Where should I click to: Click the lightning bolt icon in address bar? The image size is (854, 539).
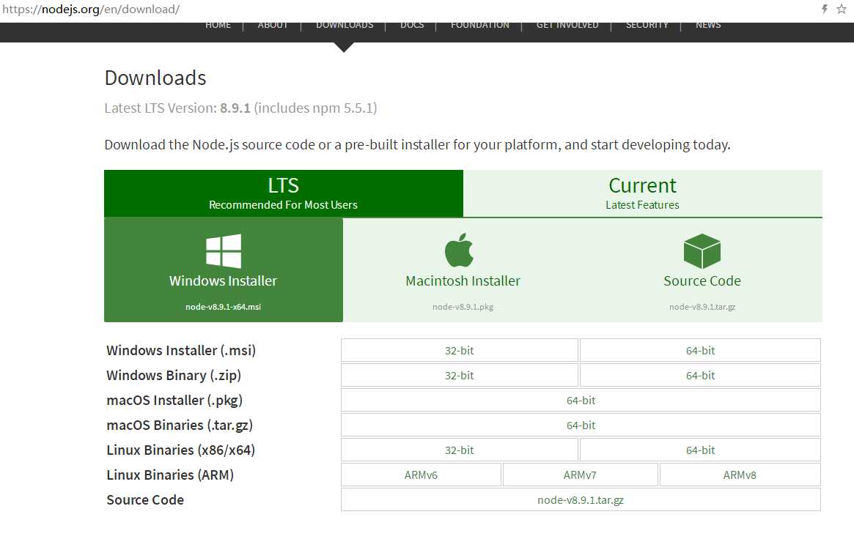[825, 9]
